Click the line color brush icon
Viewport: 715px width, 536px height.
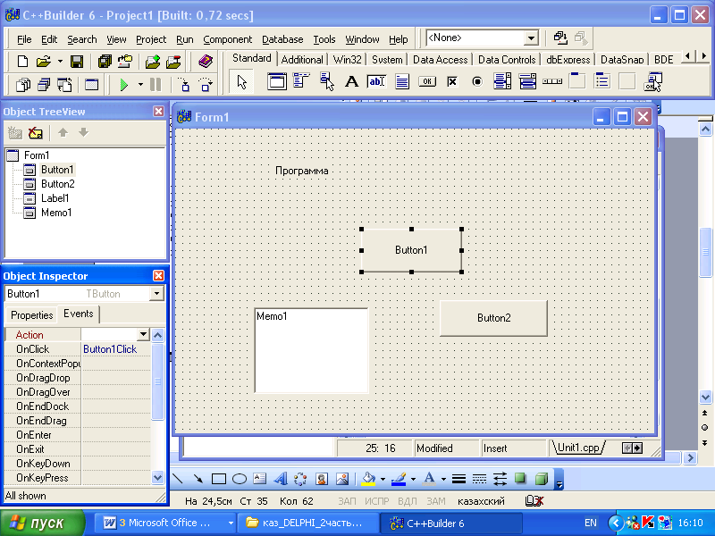399,479
